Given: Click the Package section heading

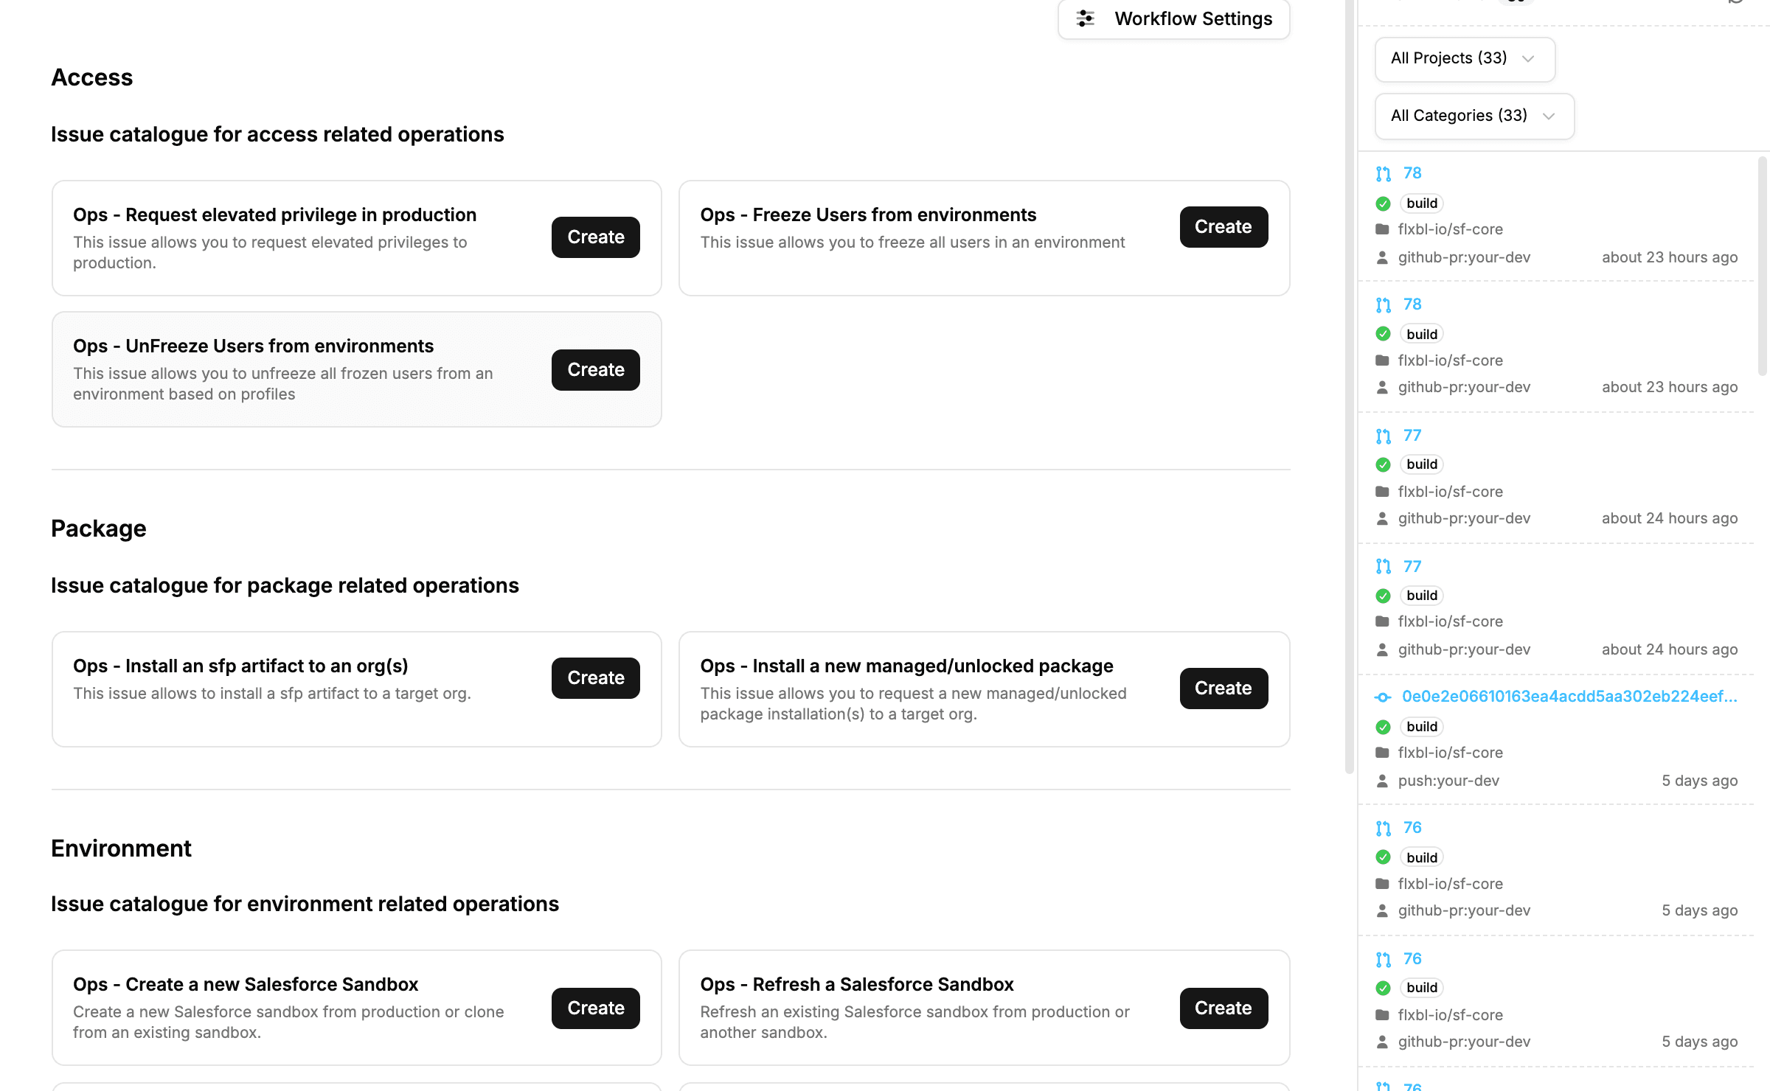Looking at the screenshot, I should point(98,529).
